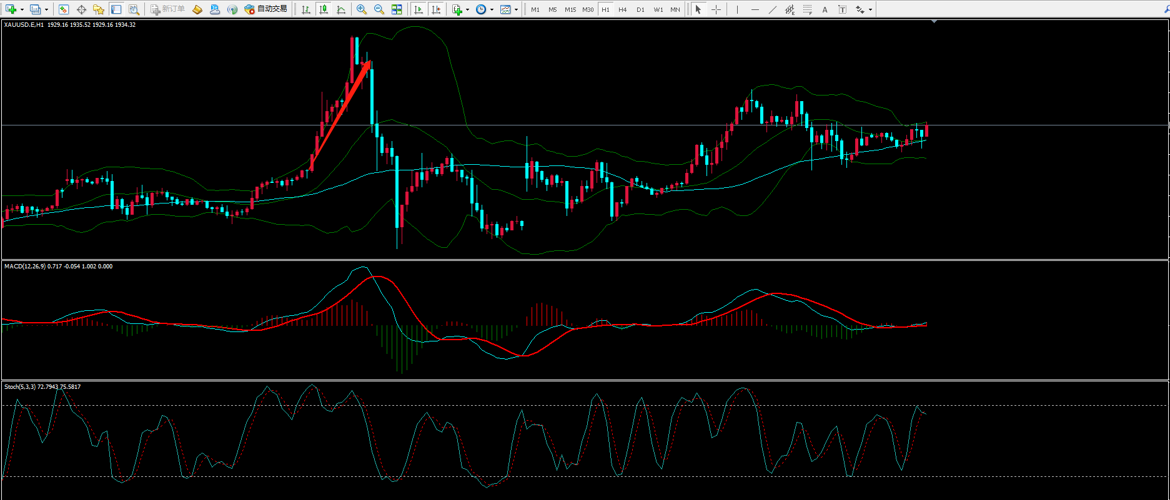This screenshot has height=500, width=1170.
Task: Select the Equidistant Channel drawing tool
Action: coord(790,9)
